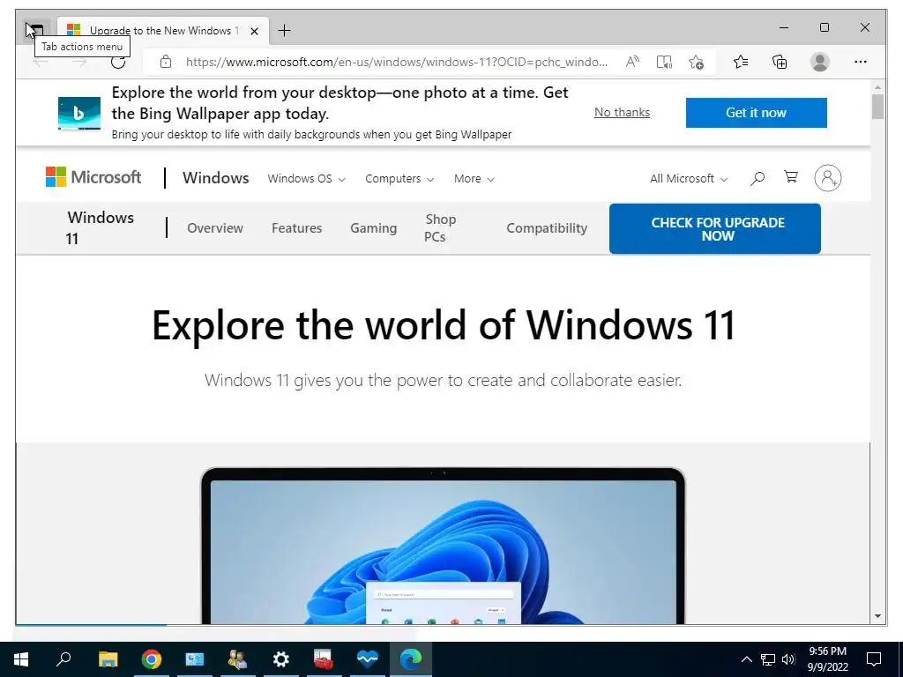This screenshot has height=677, width=903.
Task: Close the Upgrade to the New Windows tab
Action: tap(254, 31)
